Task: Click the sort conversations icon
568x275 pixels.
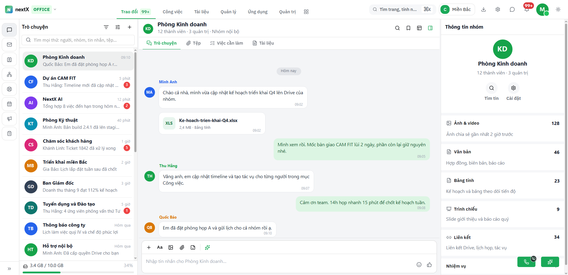Action: 106,27
